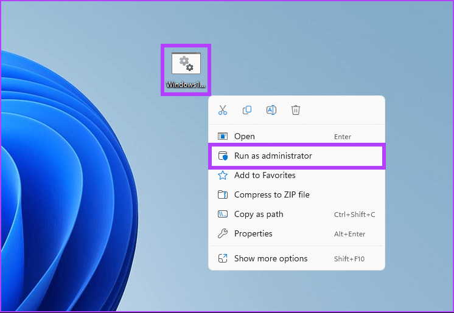Click the Windows1... file name label
The height and width of the screenshot is (313, 454).
(186, 84)
